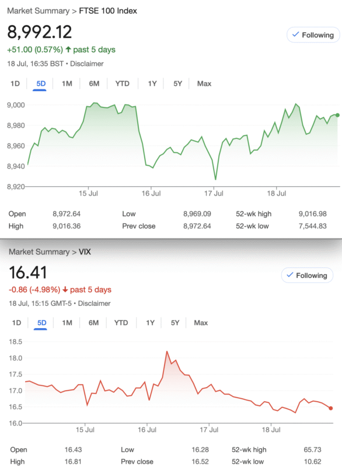Open Market Summary link above VIX
The image size is (342, 467).
click(39, 252)
